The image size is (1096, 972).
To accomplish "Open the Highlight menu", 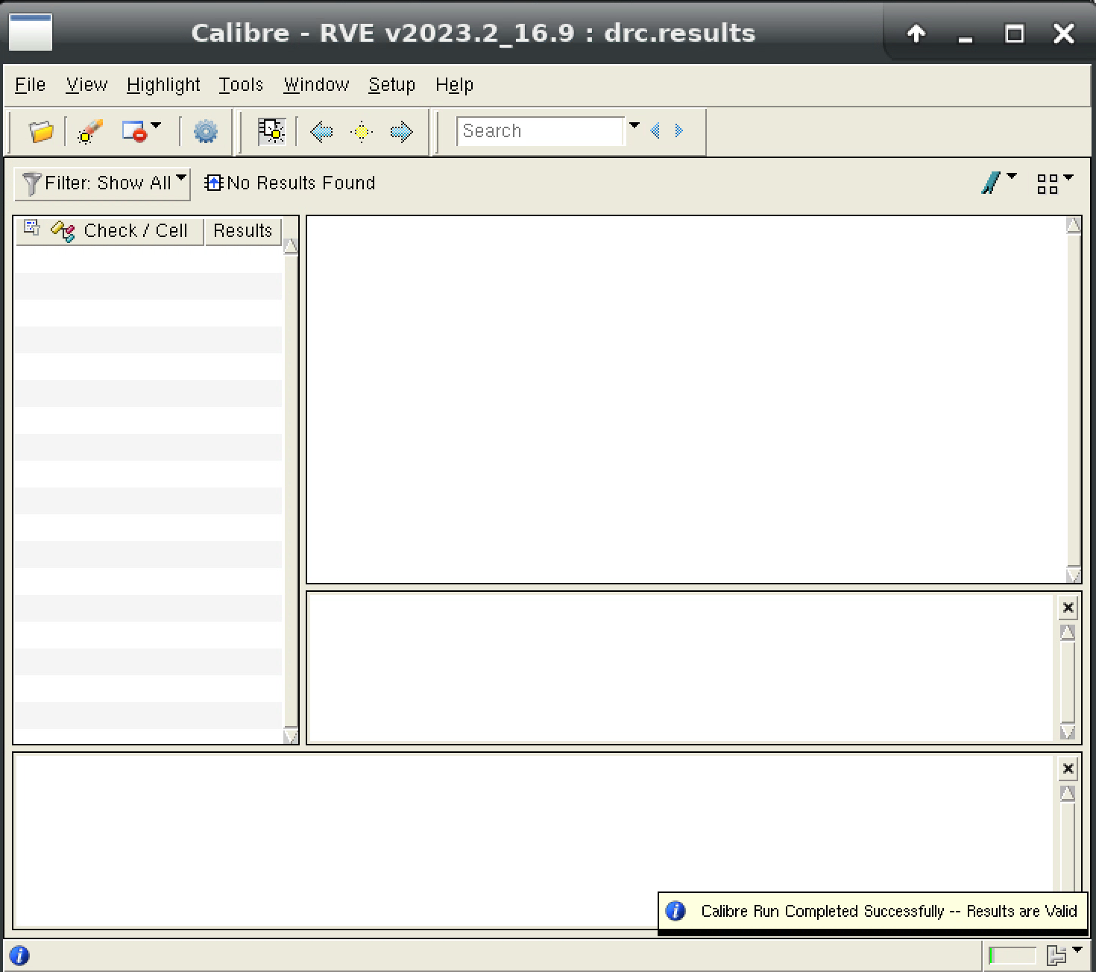I will [x=163, y=85].
